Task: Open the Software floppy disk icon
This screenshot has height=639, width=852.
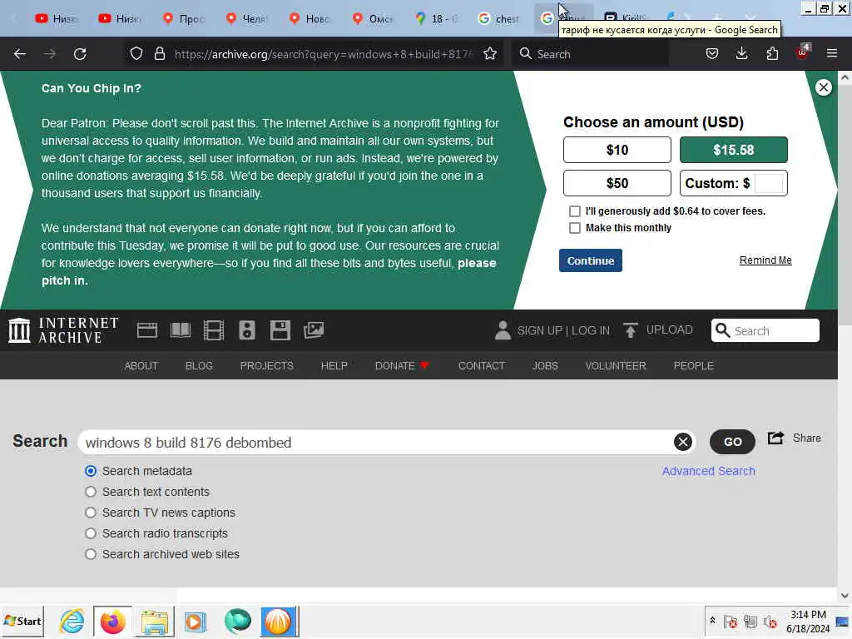Action: [280, 330]
